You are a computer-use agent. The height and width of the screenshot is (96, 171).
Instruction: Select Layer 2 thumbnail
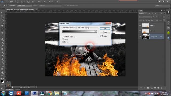pyautogui.click(x=146, y=25)
